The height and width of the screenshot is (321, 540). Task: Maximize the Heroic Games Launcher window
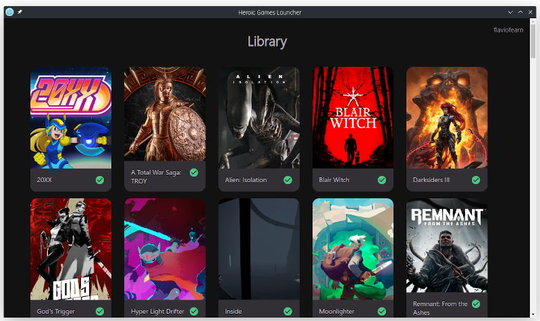[x=520, y=12]
